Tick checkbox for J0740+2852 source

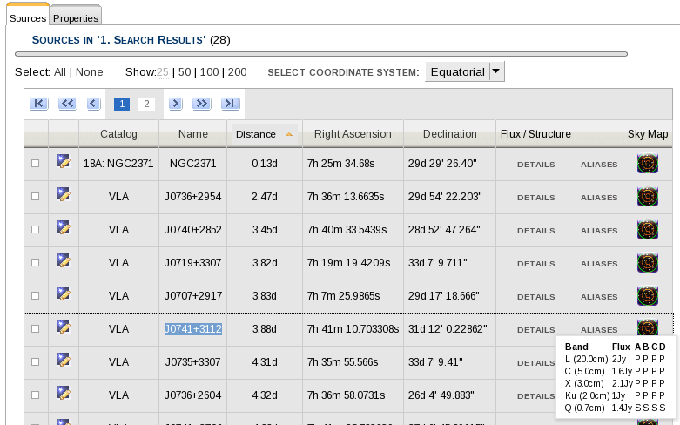click(36, 230)
